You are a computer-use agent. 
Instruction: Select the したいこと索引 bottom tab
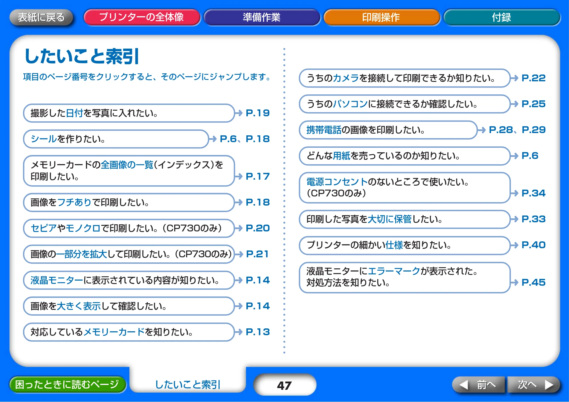click(188, 384)
